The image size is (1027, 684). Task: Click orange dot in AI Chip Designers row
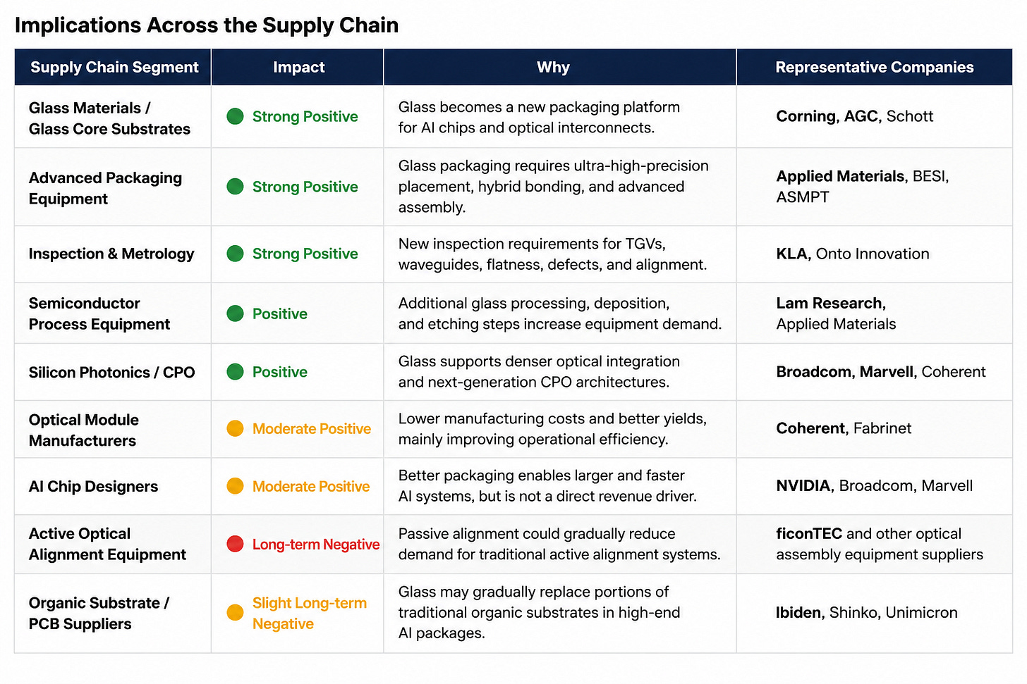click(x=236, y=486)
